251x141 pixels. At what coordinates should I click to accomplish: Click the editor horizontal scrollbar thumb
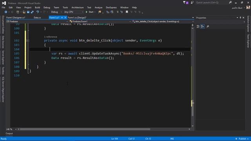pyautogui.click(x=85, y=129)
